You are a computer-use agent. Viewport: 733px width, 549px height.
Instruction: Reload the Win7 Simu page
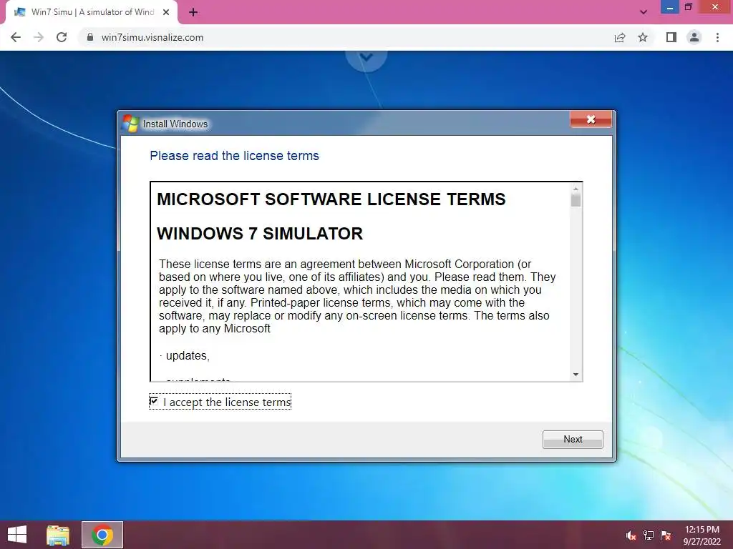click(62, 37)
